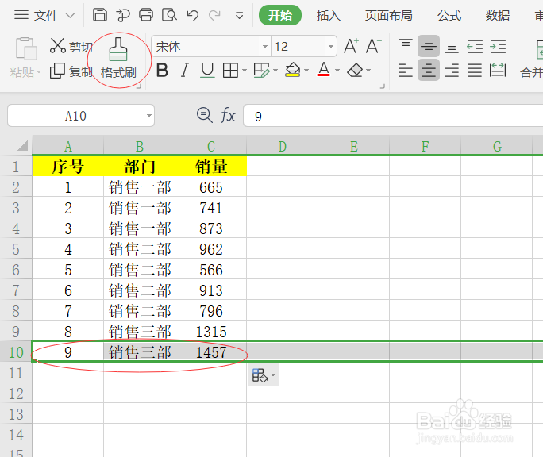Click the 粘贴 paste icon
The height and width of the screenshot is (457, 543).
point(26,48)
